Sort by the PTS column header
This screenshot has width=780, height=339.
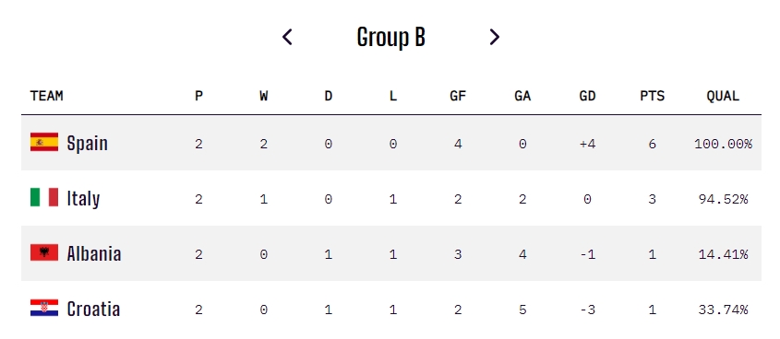653,96
